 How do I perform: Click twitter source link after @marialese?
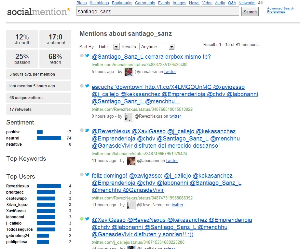click(x=170, y=72)
